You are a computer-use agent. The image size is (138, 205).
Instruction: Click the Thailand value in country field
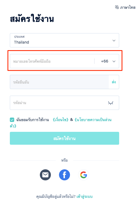click(x=22, y=42)
